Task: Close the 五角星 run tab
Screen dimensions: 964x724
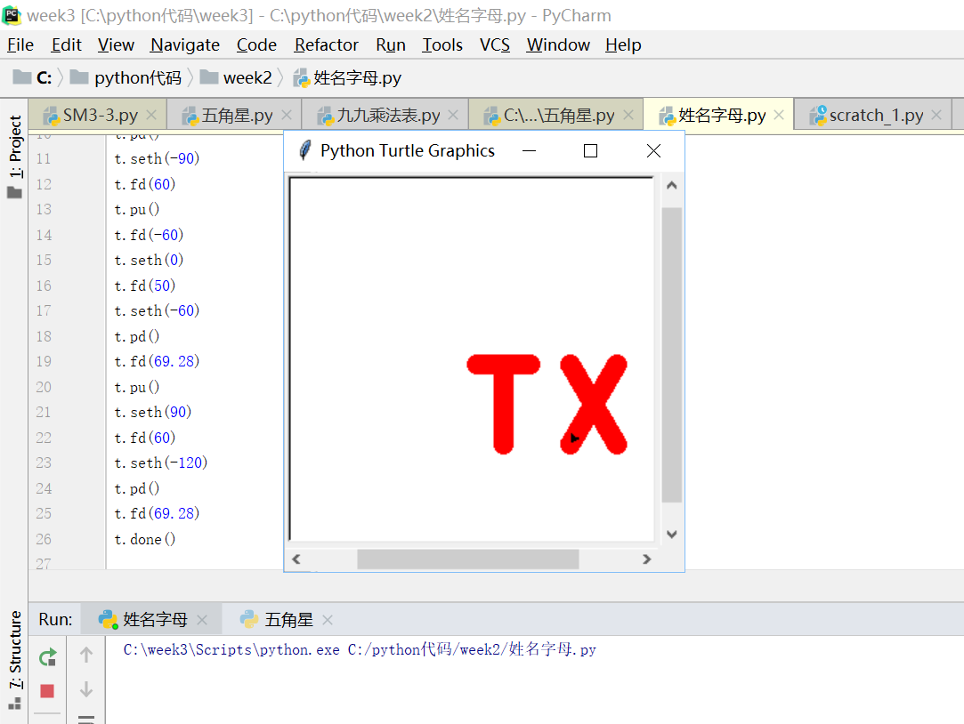Action: point(327,620)
